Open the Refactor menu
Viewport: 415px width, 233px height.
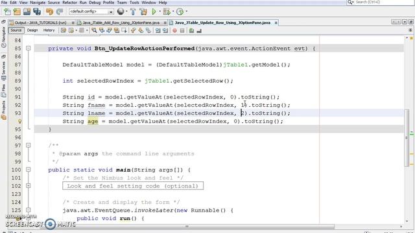pos(69,3)
